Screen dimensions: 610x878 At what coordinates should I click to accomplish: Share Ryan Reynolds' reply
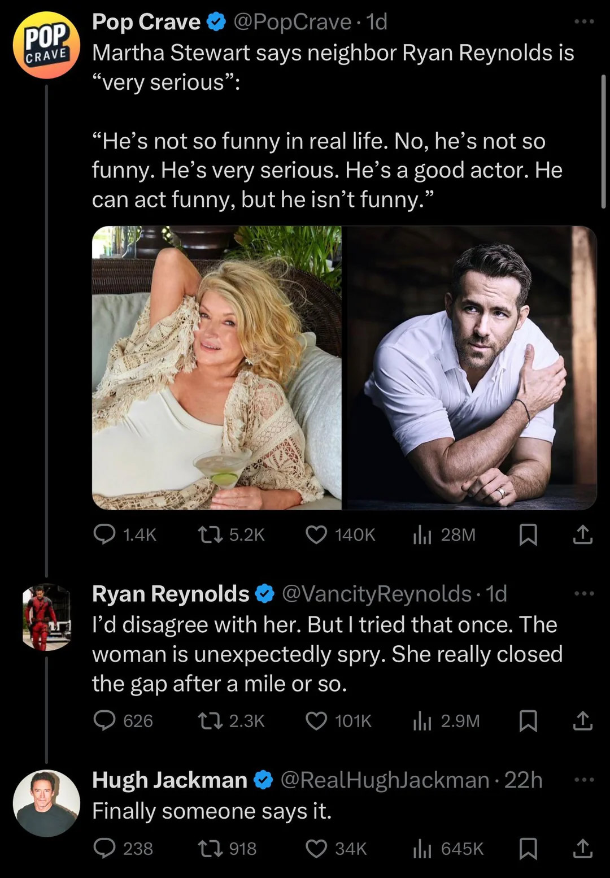click(x=582, y=720)
